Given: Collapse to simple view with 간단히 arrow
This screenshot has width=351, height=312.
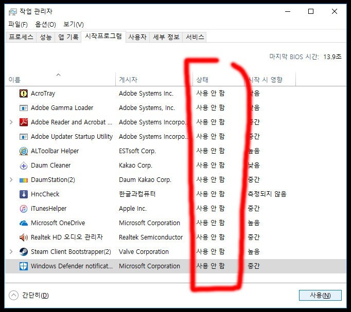Looking at the screenshot, I should pyautogui.click(x=13, y=295).
